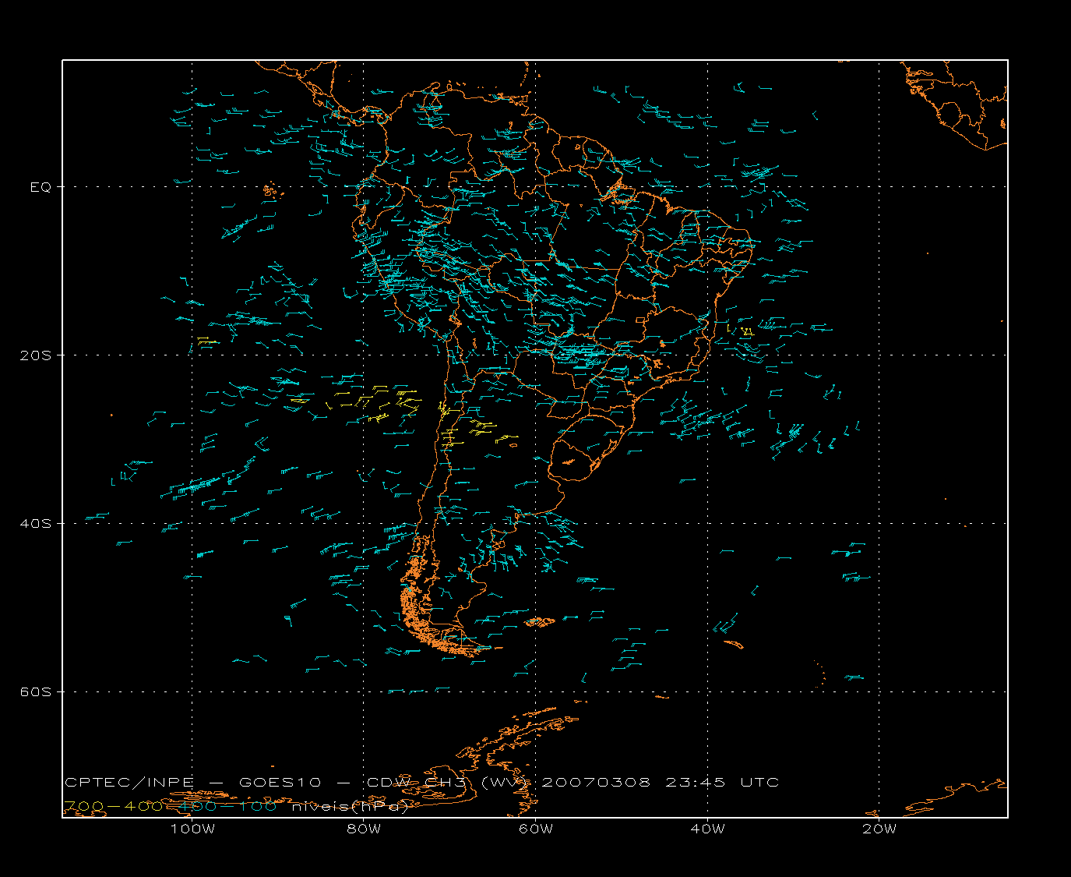Click the niveis(hPa) legend text
Screen dimensions: 1071x877
coord(350,806)
